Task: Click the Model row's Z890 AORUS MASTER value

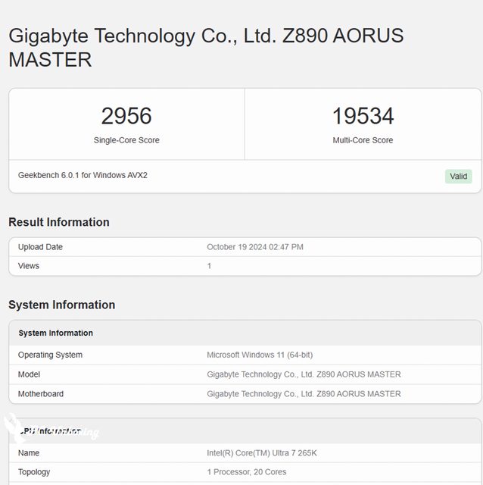Action: [304, 374]
